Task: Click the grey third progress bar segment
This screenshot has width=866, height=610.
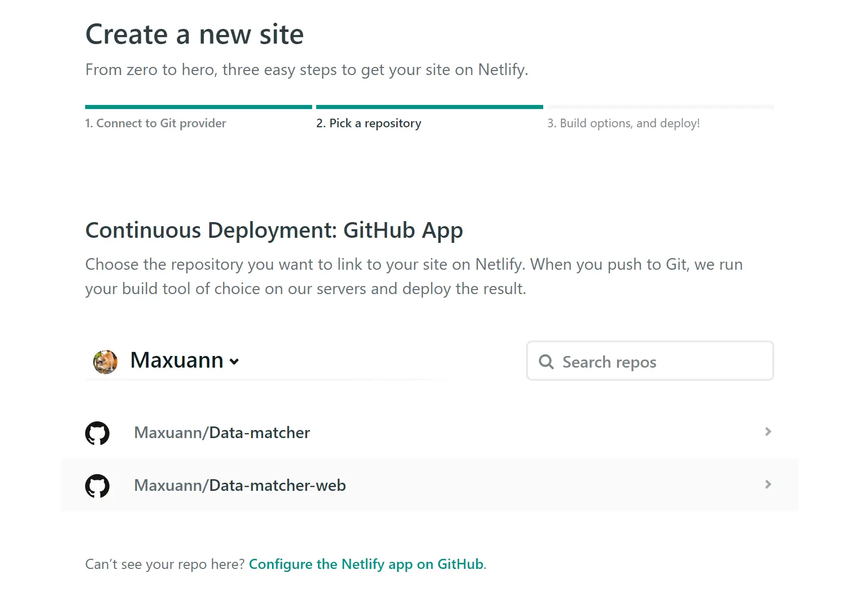Action: pyautogui.click(x=661, y=107)
